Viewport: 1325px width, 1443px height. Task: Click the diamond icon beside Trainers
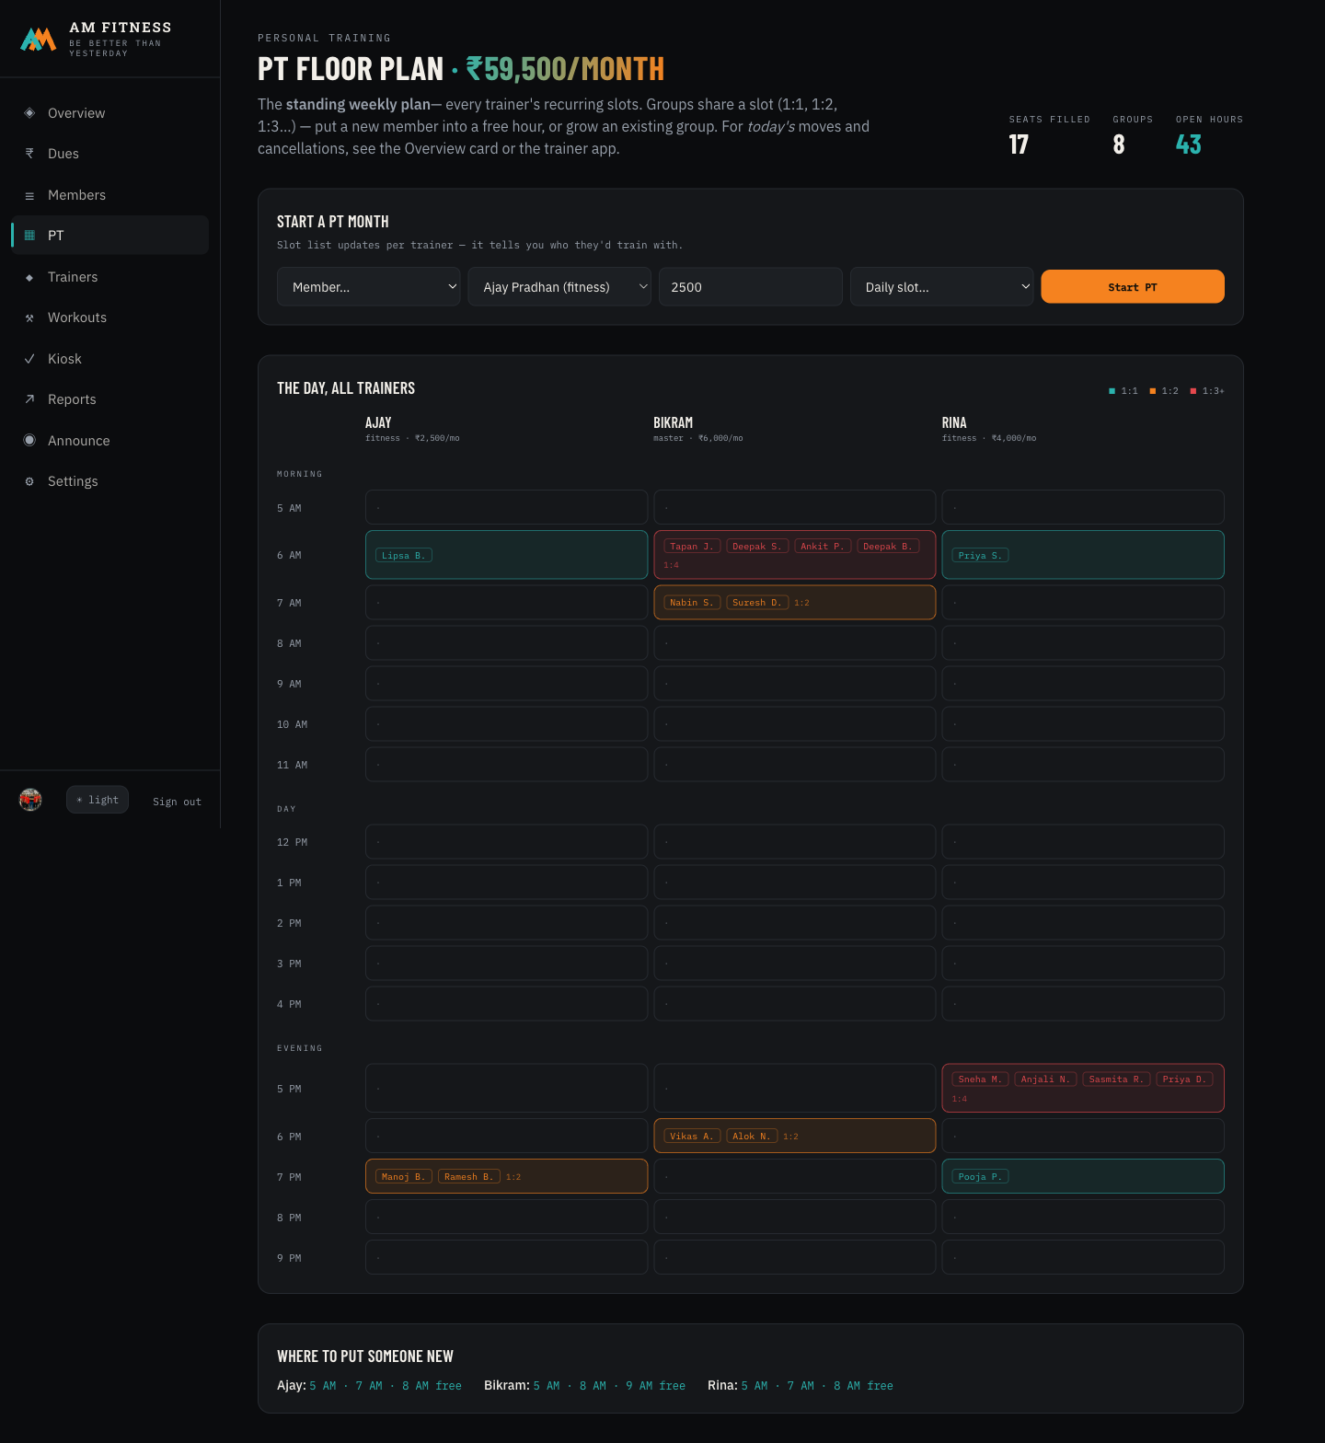29,277
